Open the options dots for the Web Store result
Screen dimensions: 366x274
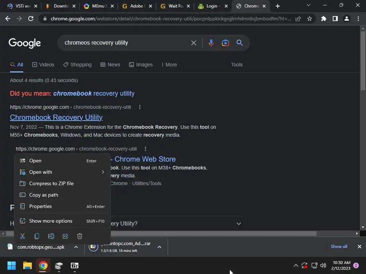tap(145, 149)
